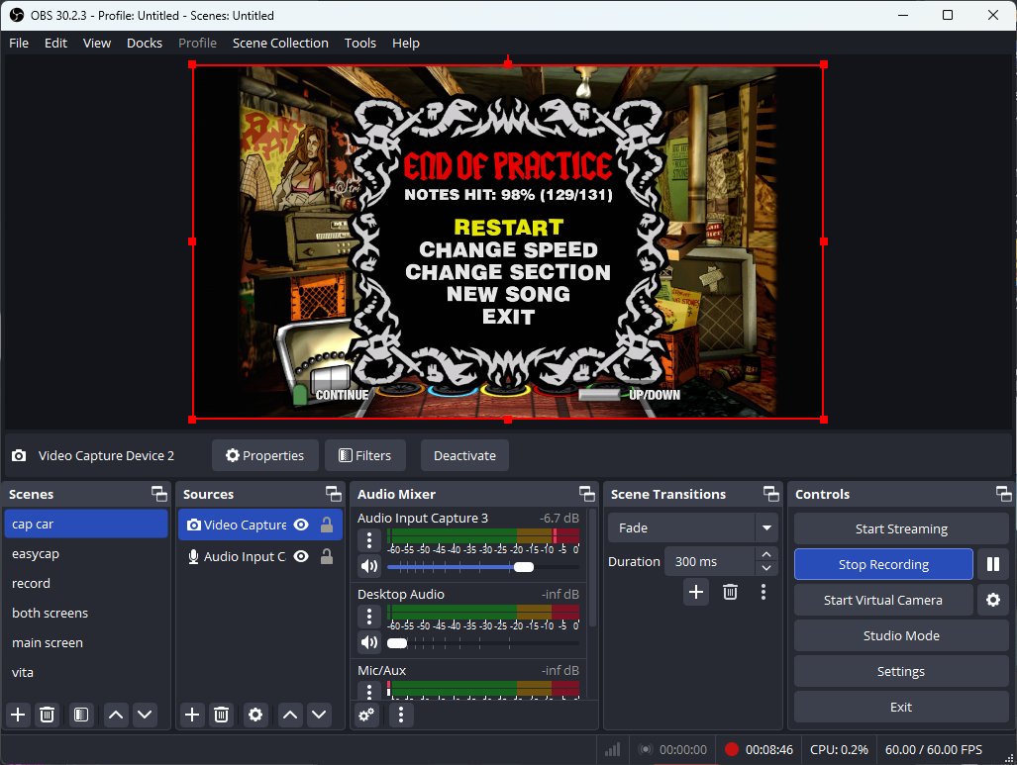Remove scene transition with trash icon

click(731, 591)
